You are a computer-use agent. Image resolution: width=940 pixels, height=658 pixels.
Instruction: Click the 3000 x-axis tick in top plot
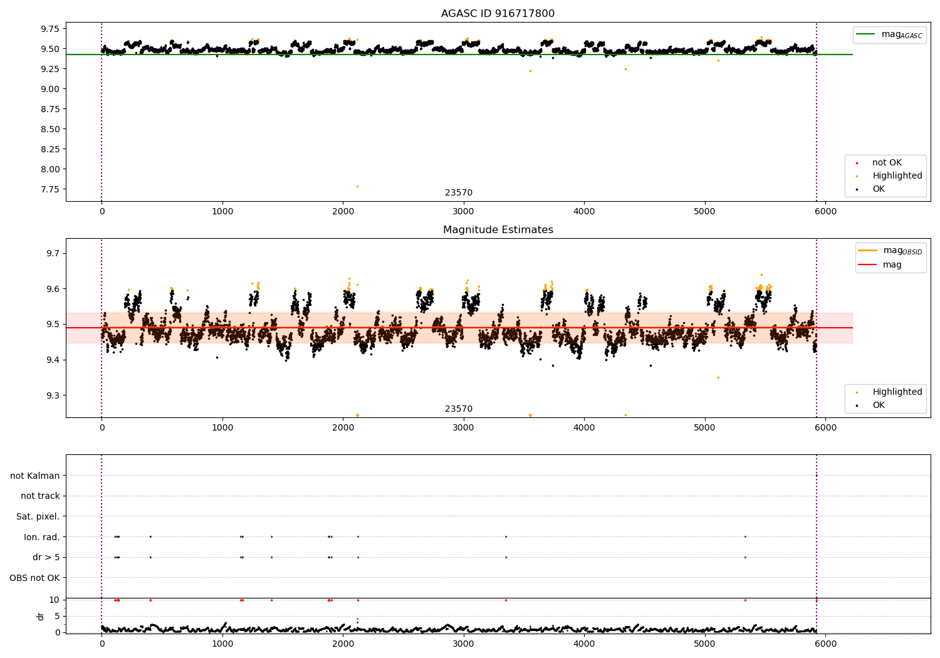(464, 212)
